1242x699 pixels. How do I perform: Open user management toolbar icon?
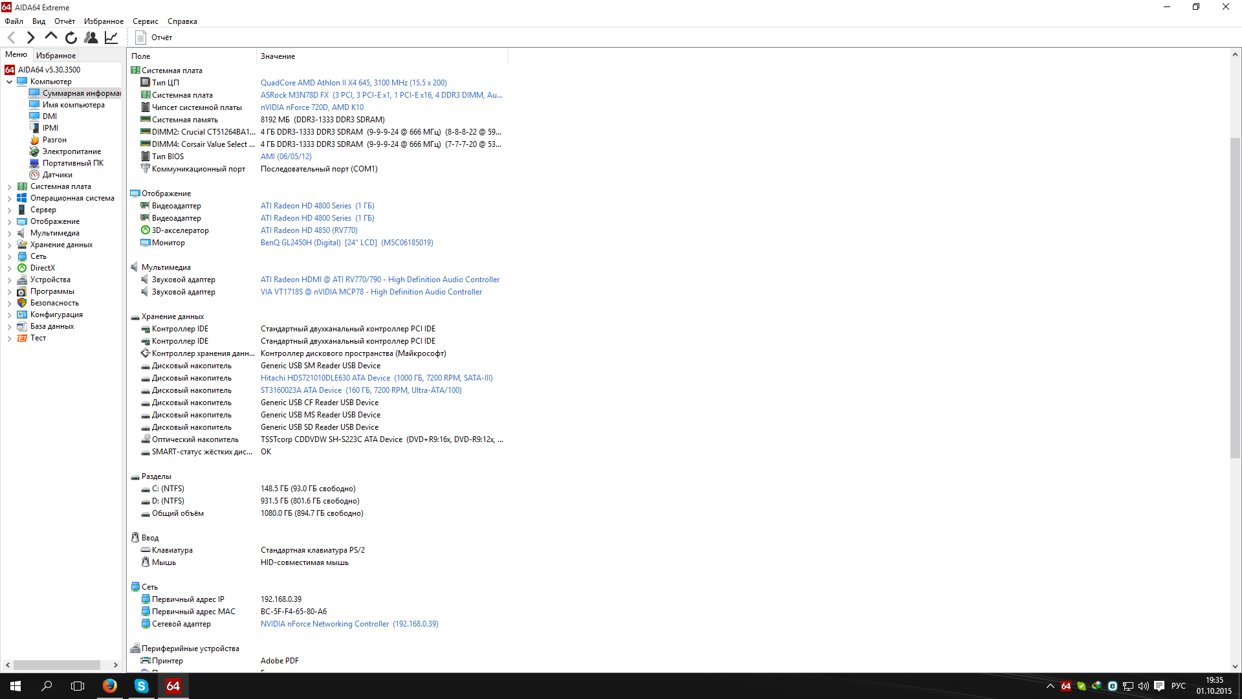pyautogui.click(x=91, y=38)
